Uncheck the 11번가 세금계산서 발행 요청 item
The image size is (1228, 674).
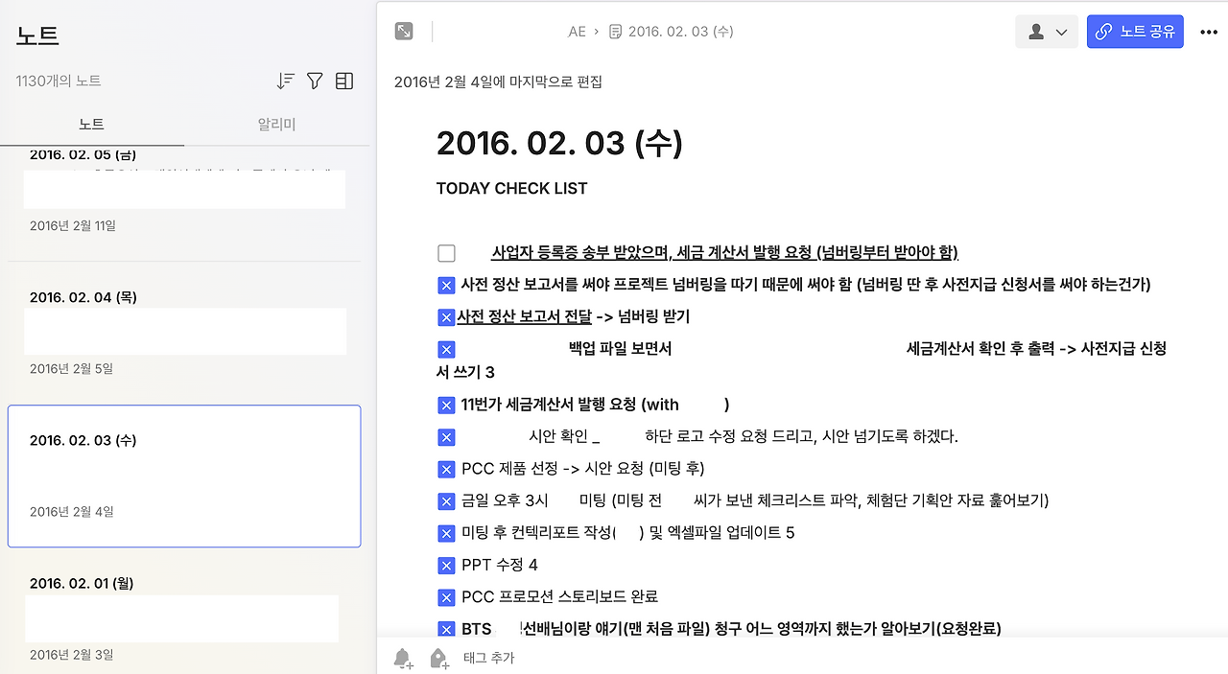(446, 405)
